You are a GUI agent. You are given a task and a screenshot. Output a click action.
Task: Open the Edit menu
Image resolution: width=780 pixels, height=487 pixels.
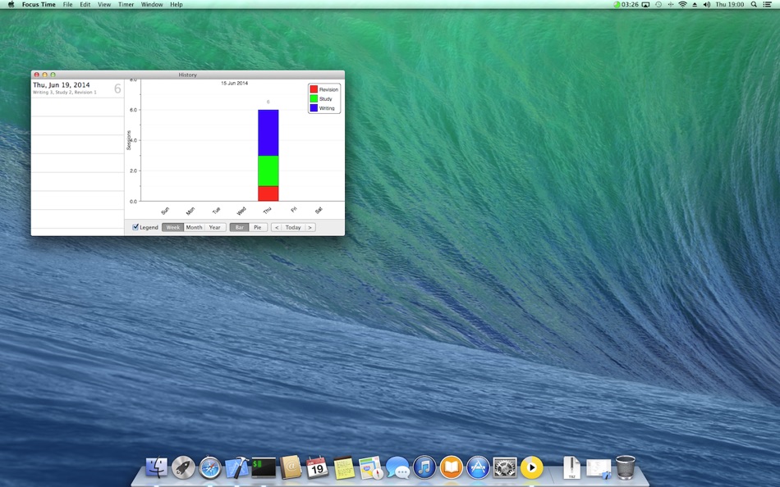coord(85,4)
